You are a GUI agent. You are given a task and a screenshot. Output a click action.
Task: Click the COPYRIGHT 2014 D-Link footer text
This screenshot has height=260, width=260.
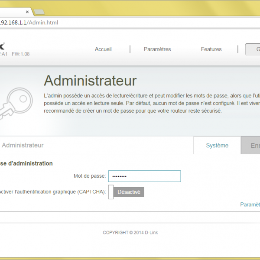(x=130, y=233)
